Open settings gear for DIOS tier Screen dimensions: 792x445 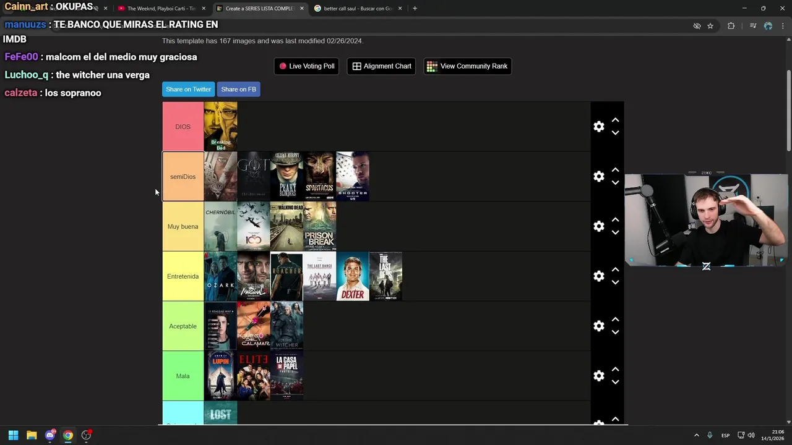(598, 126)
